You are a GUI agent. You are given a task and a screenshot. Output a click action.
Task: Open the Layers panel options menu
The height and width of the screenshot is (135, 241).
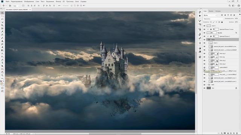pyautogui.click(x=239, y=11)
